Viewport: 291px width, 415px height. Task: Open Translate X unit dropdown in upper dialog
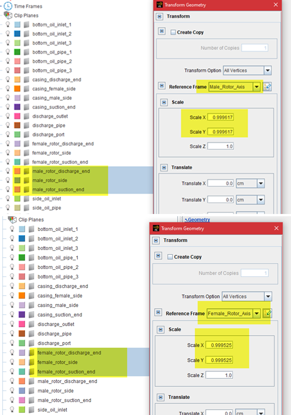click(x=261, y=184)
